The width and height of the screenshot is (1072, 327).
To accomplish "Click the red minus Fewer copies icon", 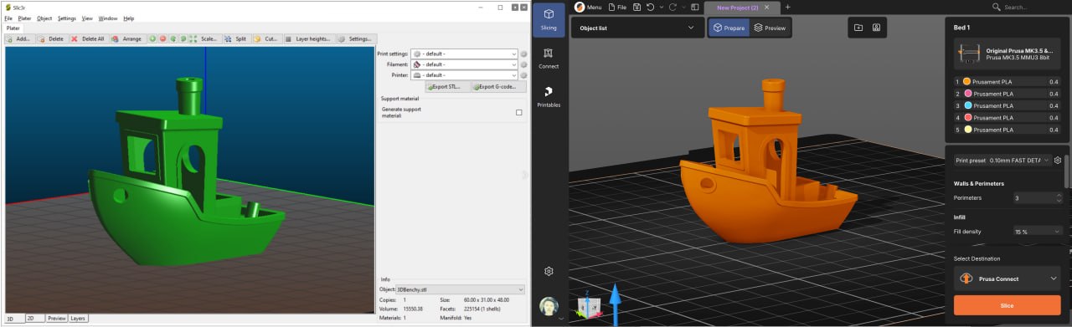I will (162, 38).
